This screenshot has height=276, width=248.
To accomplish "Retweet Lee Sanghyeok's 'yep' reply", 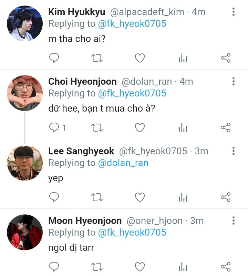I will tap(96, 197).
